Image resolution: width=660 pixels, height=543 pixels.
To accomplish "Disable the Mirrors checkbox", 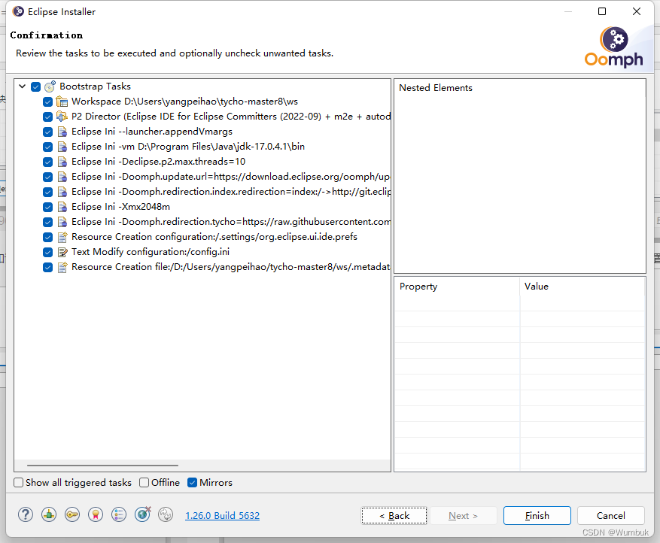I will [193, 482].
